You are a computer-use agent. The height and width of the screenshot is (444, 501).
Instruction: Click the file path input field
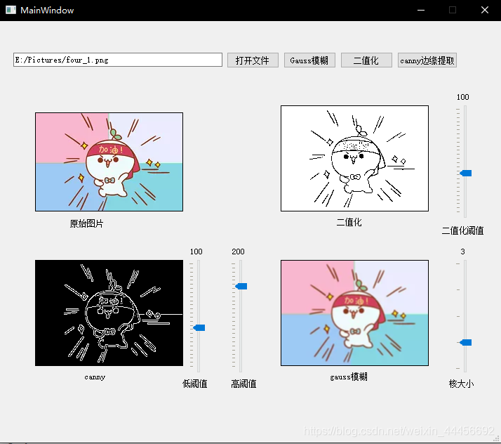point(118,60)
